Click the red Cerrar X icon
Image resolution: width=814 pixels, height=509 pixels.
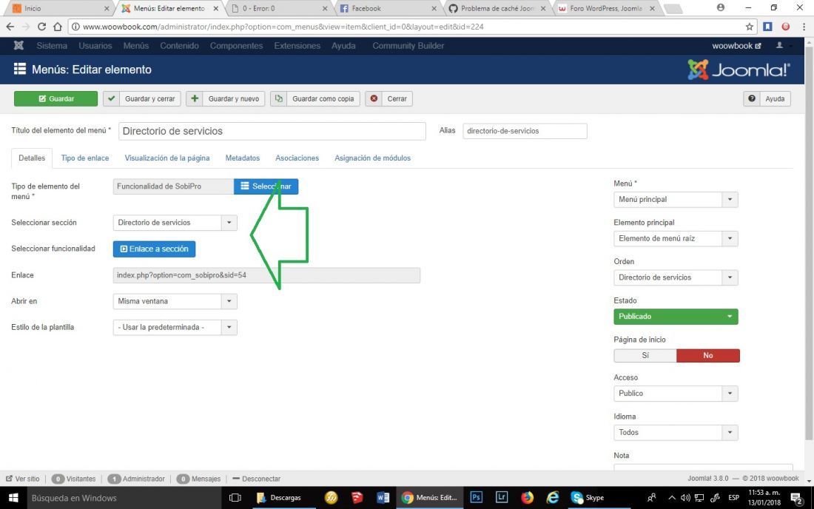coord(374,98)
